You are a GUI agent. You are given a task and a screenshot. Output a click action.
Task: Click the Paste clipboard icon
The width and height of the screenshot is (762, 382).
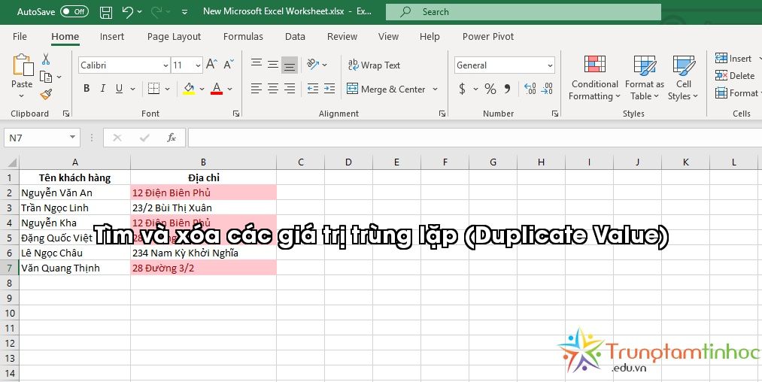pyautogui.click(x=22, y=65)
